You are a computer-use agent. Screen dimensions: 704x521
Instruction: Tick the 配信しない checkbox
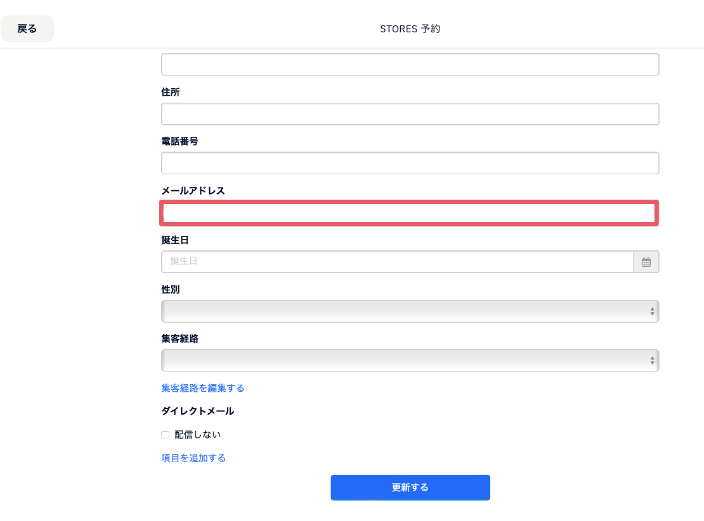click(x=166, y=435)
